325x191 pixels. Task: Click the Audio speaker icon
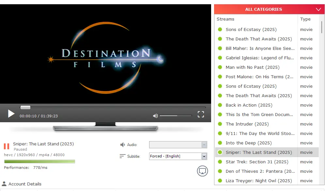(122, 144)
